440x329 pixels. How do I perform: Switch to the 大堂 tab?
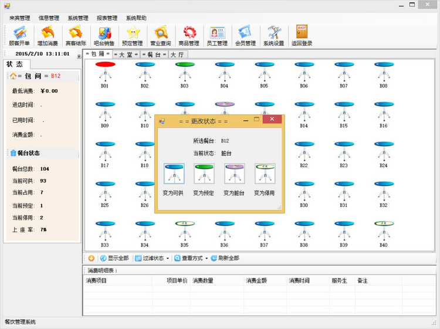125,55
